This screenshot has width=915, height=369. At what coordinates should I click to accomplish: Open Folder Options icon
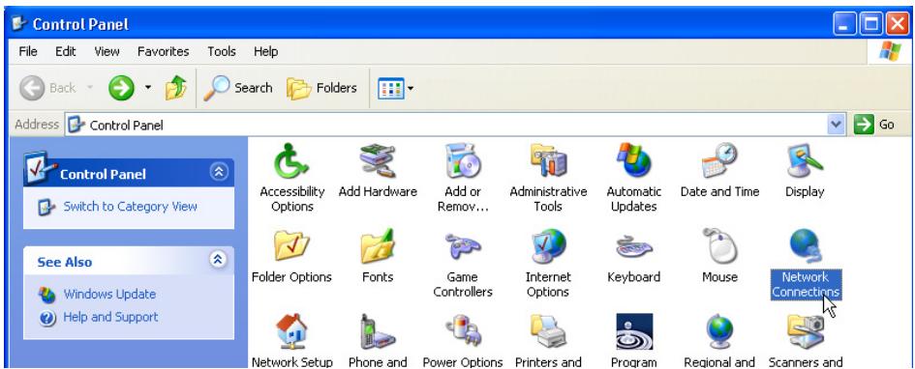point(291,246)
